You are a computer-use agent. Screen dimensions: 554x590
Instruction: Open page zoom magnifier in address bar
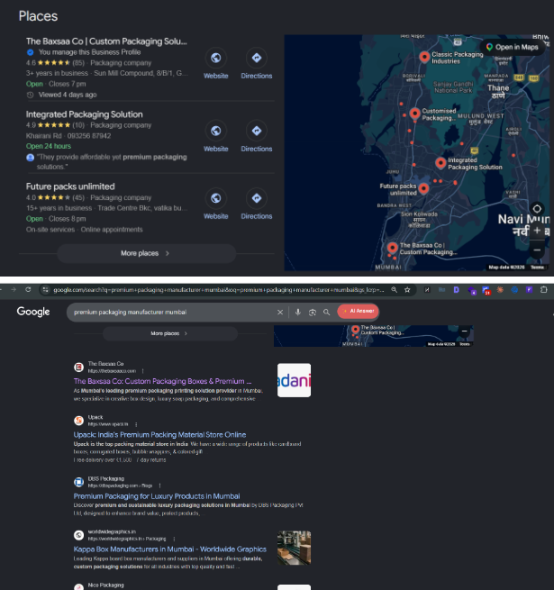394,290
